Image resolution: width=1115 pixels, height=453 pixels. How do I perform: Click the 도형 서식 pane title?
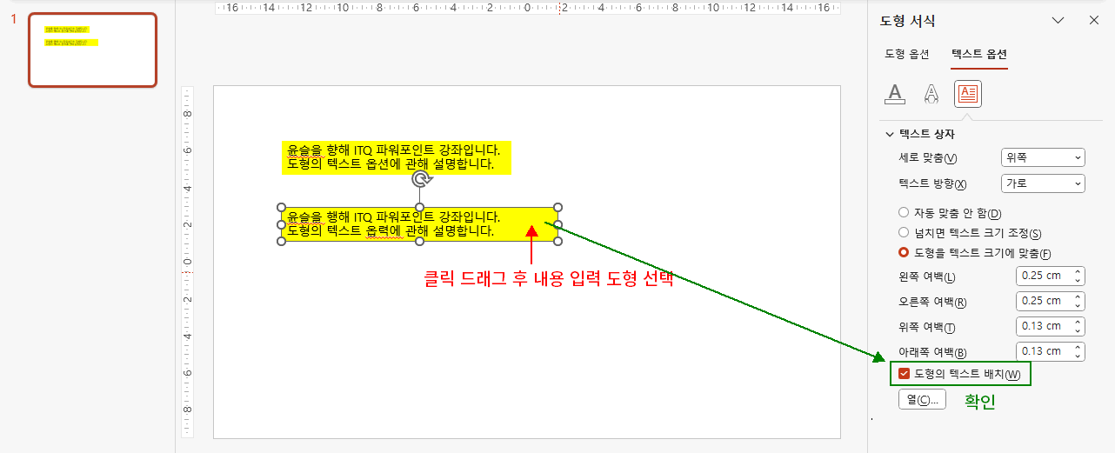908,21
